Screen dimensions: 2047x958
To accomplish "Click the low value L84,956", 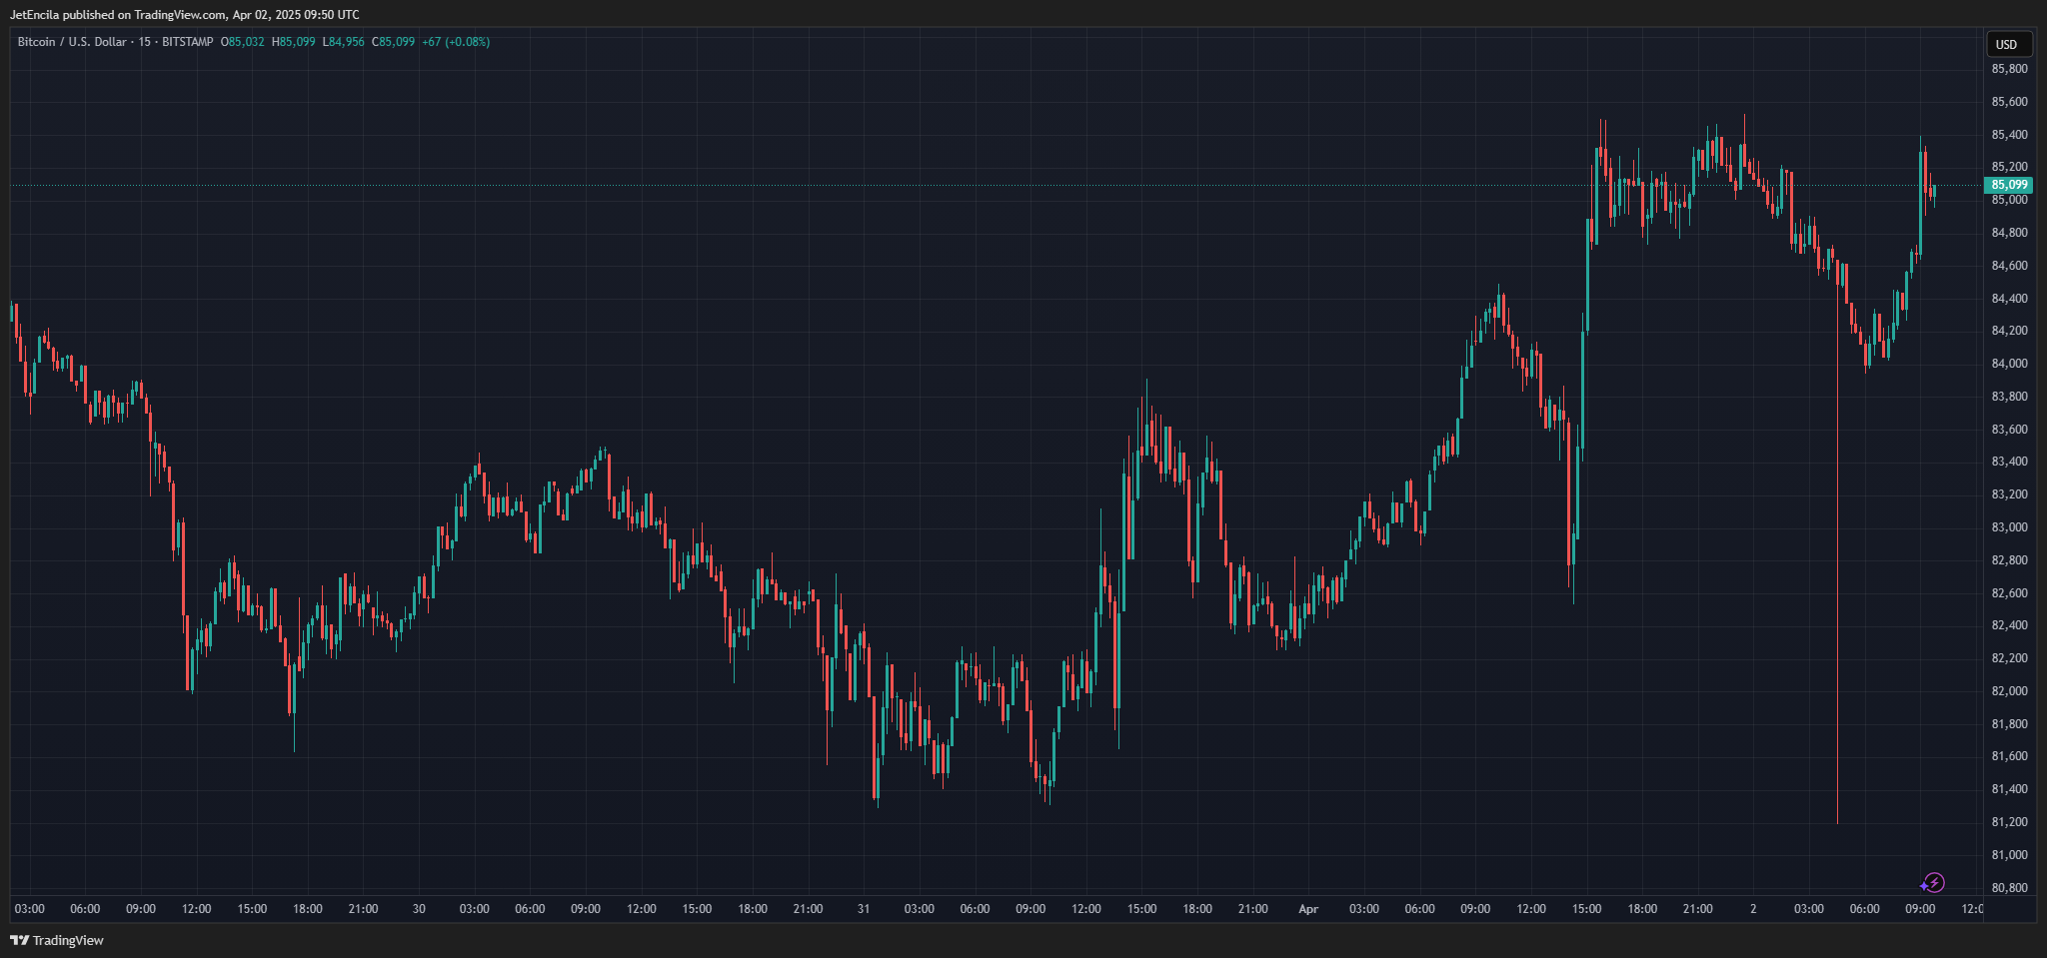I will pos(344,42).
